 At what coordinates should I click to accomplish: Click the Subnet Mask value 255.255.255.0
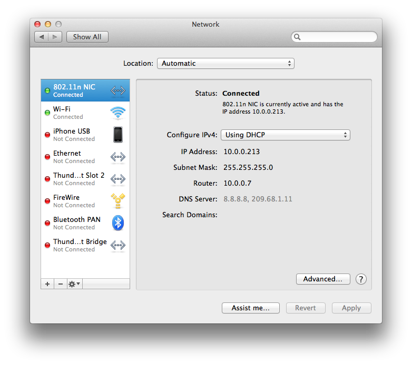[x=248, y=167]
